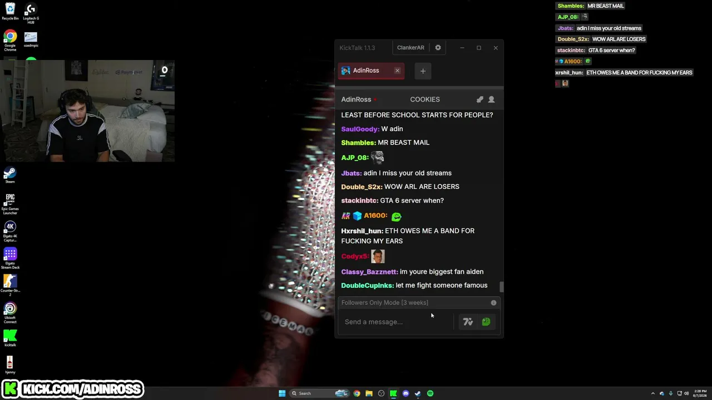The height and width of the screenshot is (400, 712).
Task: Click username Double_S2x in KickTalk chat
Action: [362, 187]
